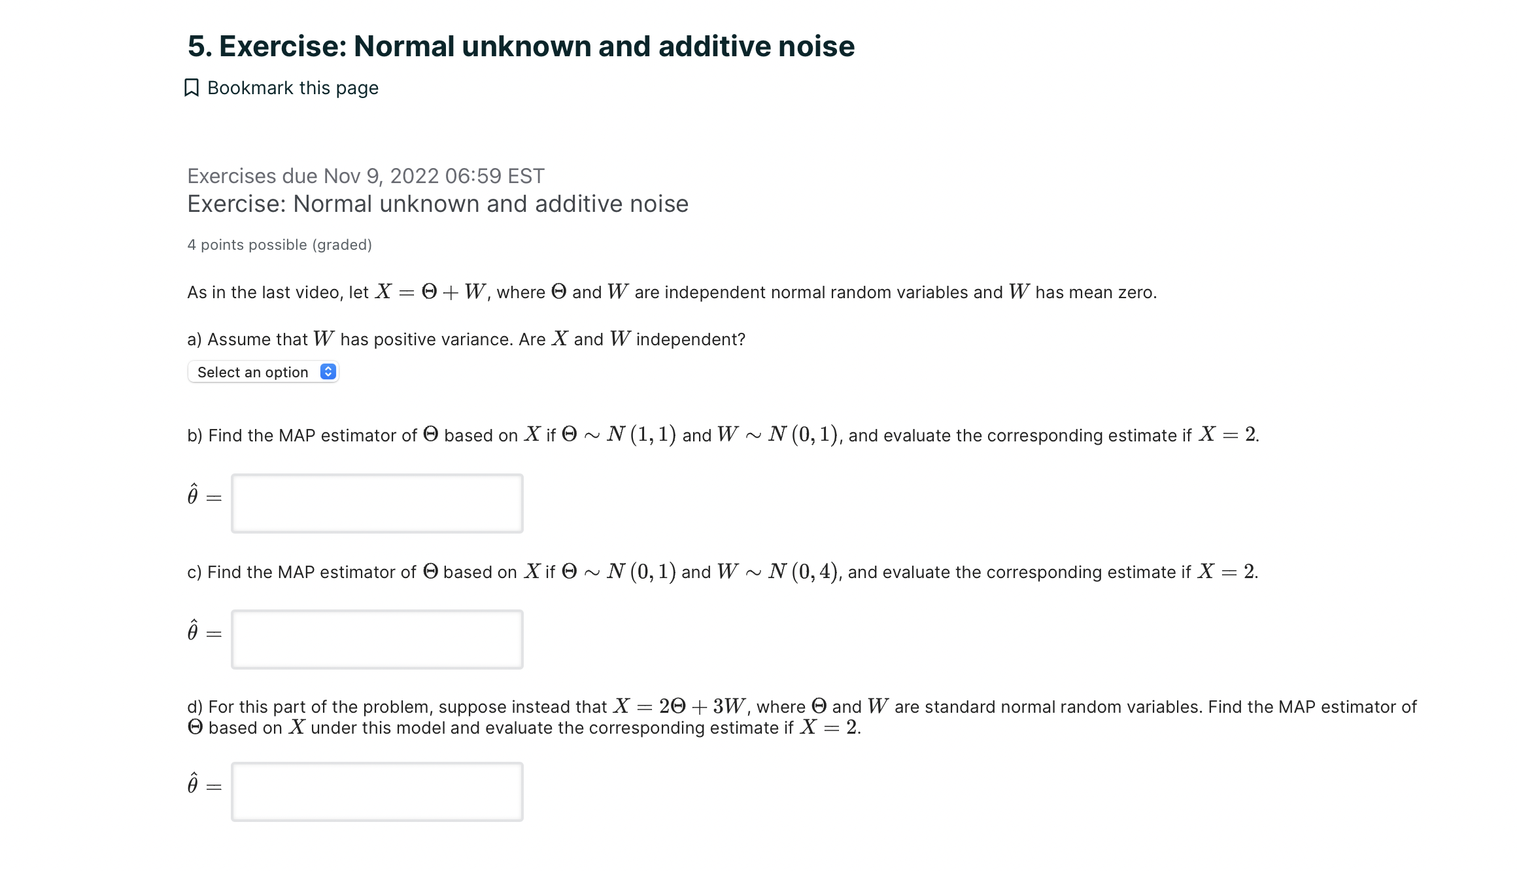This screenshot has height=871, width=1517.
Task: Click the subtitle 'Exercise: Normal unknown and additive noise'
Action: pos(437,203)
